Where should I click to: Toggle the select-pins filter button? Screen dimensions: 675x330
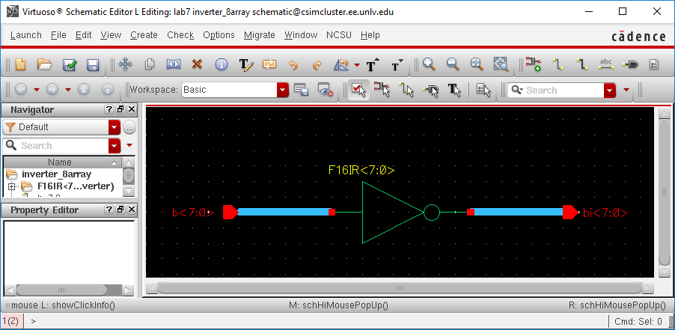point(430,90)
